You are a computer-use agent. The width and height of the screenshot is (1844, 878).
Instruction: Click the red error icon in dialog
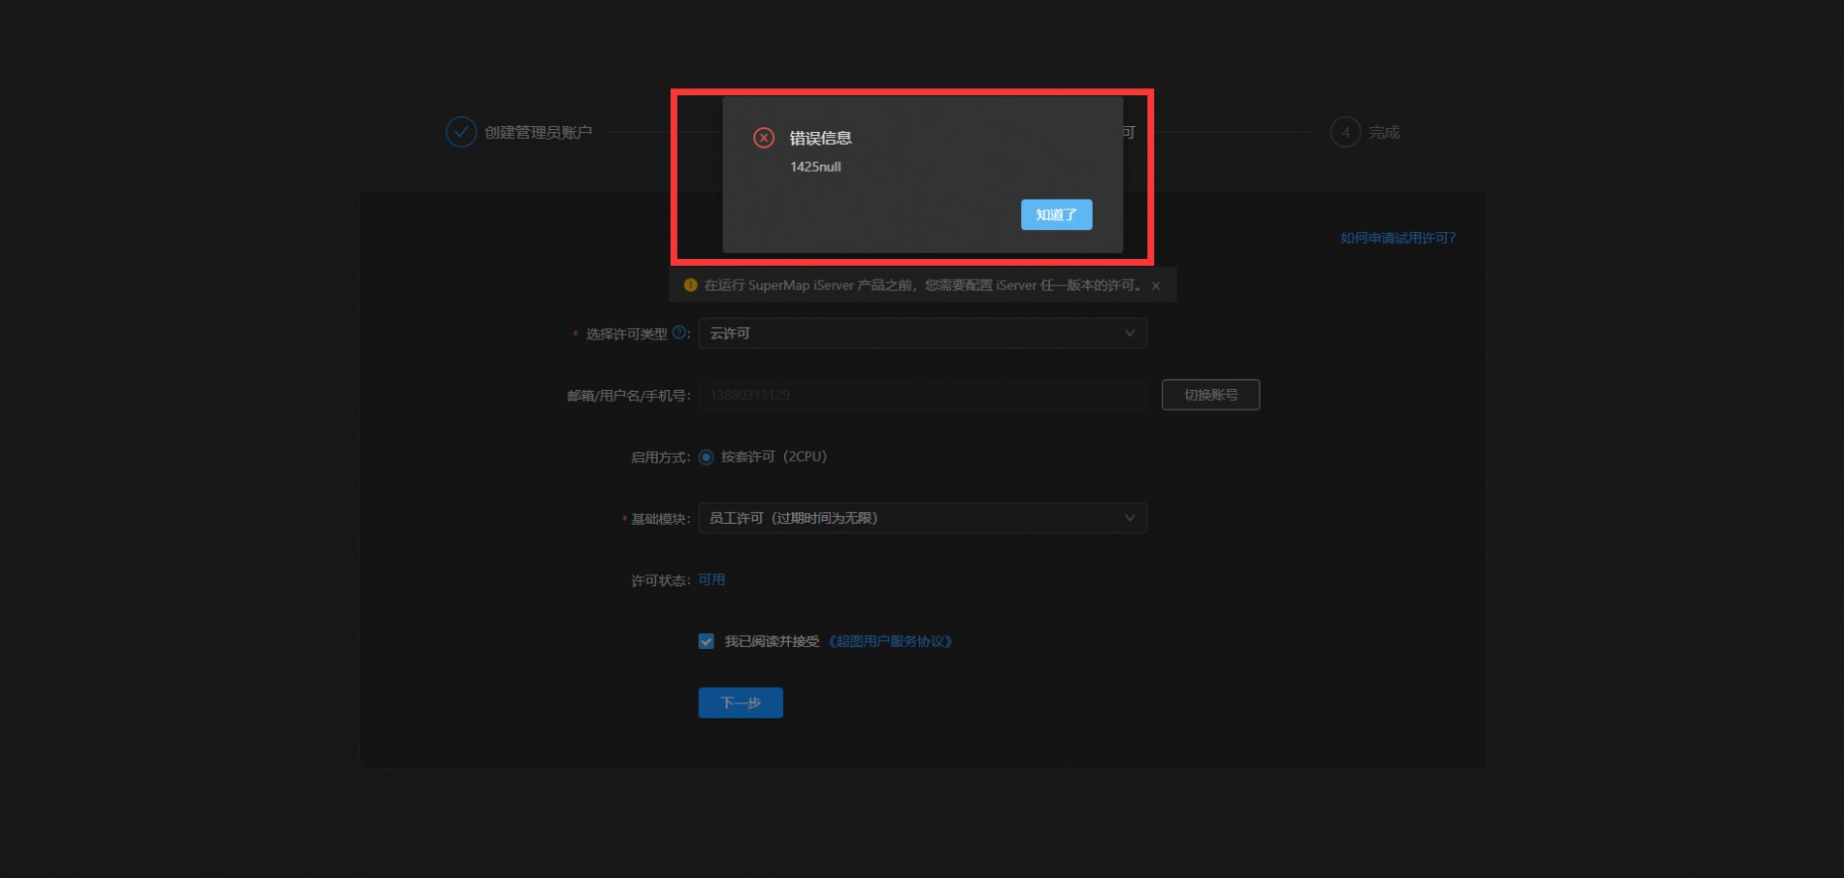point(764,138)
